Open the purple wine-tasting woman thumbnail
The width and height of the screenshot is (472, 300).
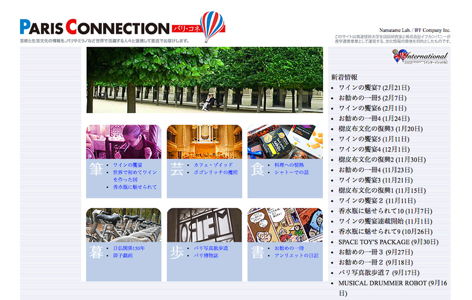124,142
